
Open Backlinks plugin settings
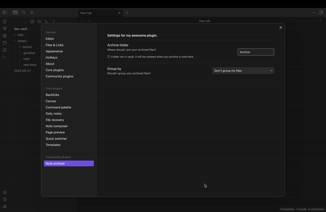(x=53, y=95)
